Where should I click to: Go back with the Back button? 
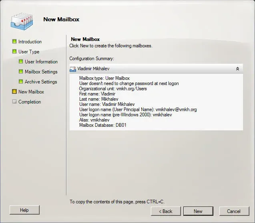pos(166,211)
